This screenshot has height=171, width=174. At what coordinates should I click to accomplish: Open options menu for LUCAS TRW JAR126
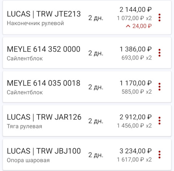point(159,121)
